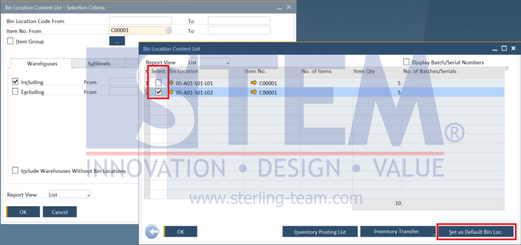521x245 pixels.
Task: Click item C00001 link arrow in second row
Action: pyautogui.click(x=254, y=92)
